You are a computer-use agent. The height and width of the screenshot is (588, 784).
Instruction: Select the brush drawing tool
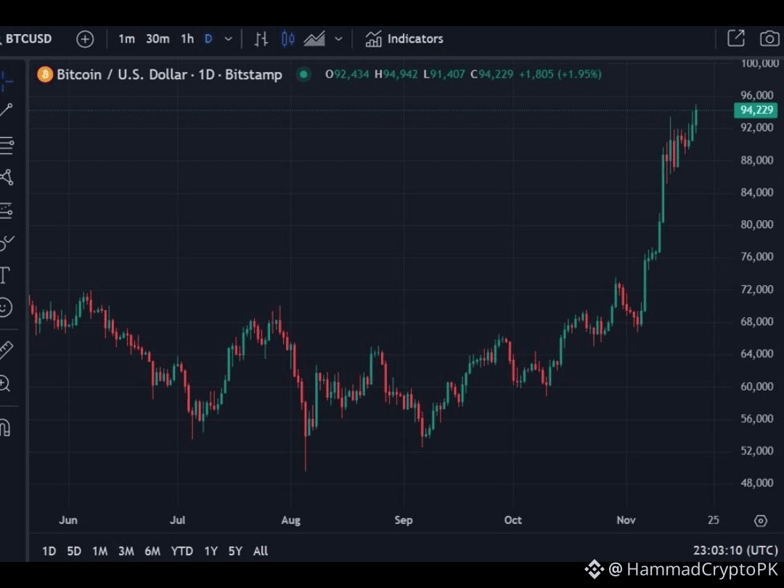pyautogui.click(x=7, y=243)
